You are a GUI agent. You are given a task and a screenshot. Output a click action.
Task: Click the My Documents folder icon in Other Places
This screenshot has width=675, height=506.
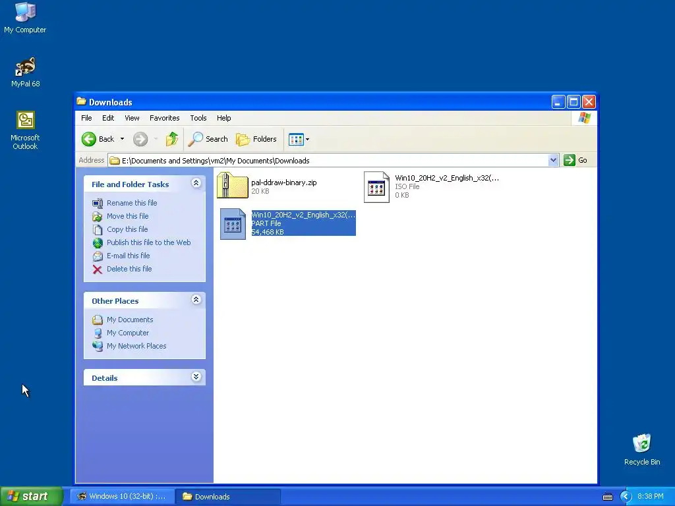tap(98, 320)
